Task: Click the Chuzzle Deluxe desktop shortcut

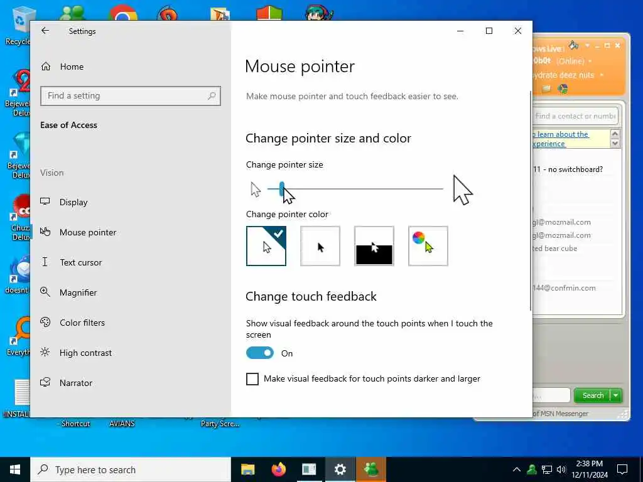Action: tap(19, 217)
